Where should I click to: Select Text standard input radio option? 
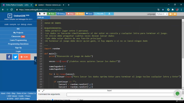coord(78,100)
